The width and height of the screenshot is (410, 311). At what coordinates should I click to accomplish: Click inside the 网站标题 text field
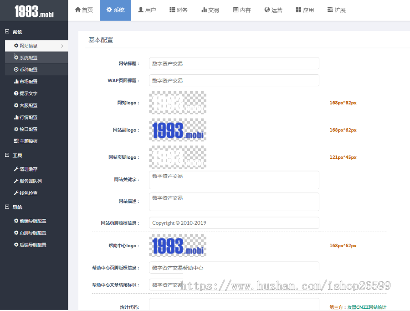tap(233, 63)
